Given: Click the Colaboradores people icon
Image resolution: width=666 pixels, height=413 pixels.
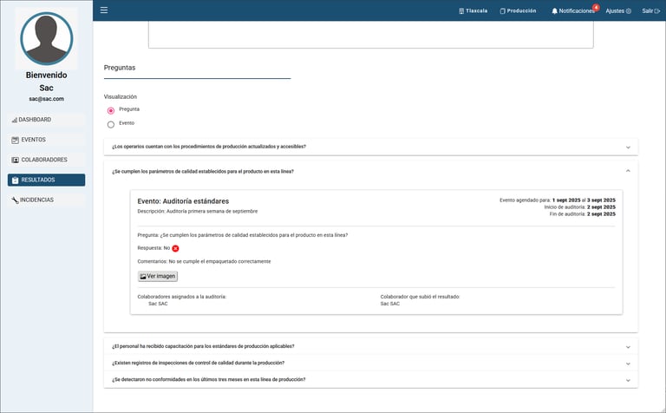Looking at the screenshot, I should tap(16, 160).
